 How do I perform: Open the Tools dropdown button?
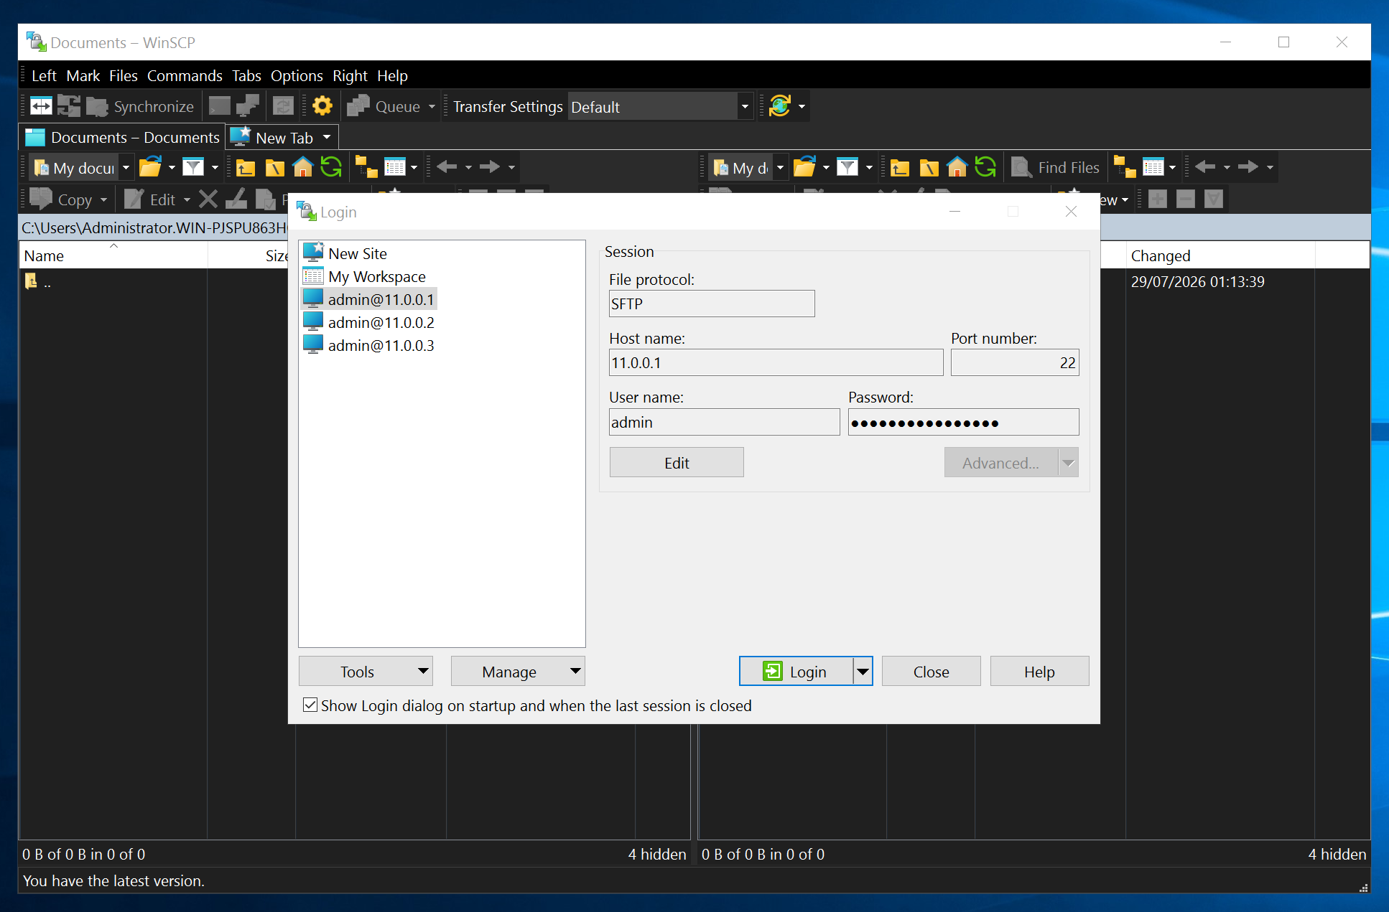tap(366, 671)
